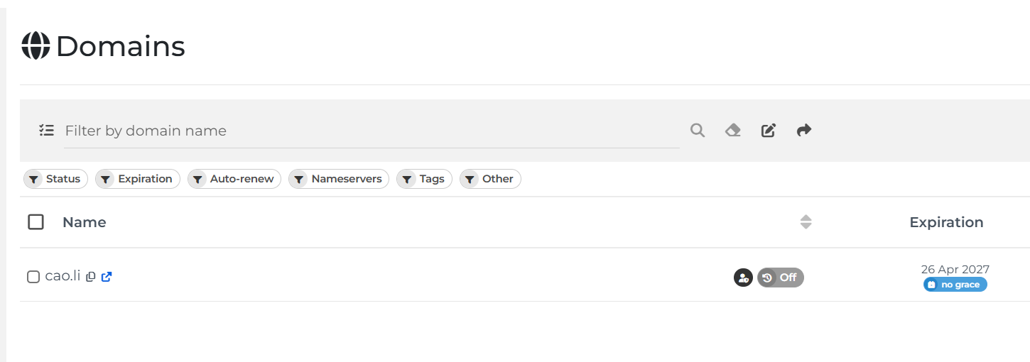
Task: Click the share arrow icon
Action: pos(804,131)
